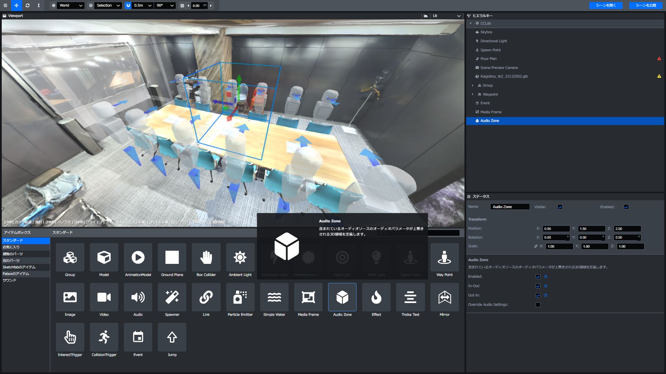This screenshot has width=666, height=374.
Task: Toggle the uniform scale link icon
Action: click(x=536, y=246)
